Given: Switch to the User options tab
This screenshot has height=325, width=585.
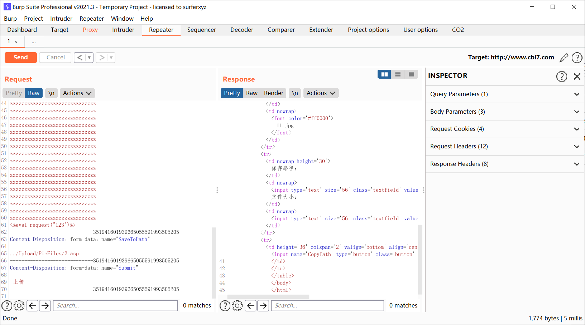Looking at the screenshot, I should pos(421,30).
